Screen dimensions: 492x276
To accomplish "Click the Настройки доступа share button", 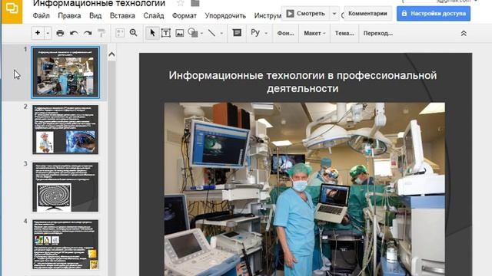I will [434, 14].
